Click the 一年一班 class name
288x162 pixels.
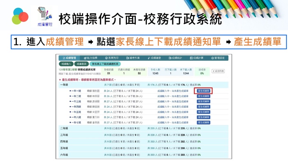click(76, 91)
